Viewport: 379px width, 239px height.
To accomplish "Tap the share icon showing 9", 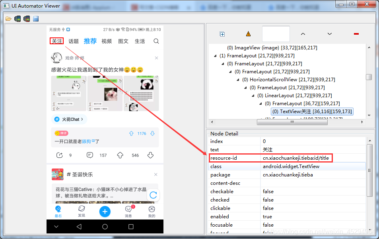I will (x=60, y=155).
